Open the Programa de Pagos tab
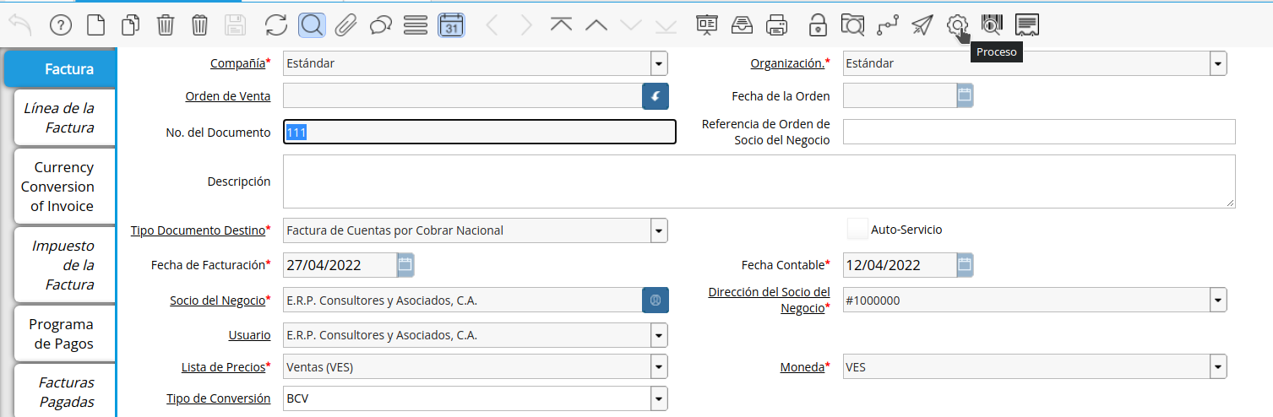 (61, 334)
